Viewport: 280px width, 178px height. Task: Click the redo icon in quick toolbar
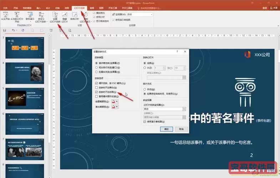tap(23, 30)
